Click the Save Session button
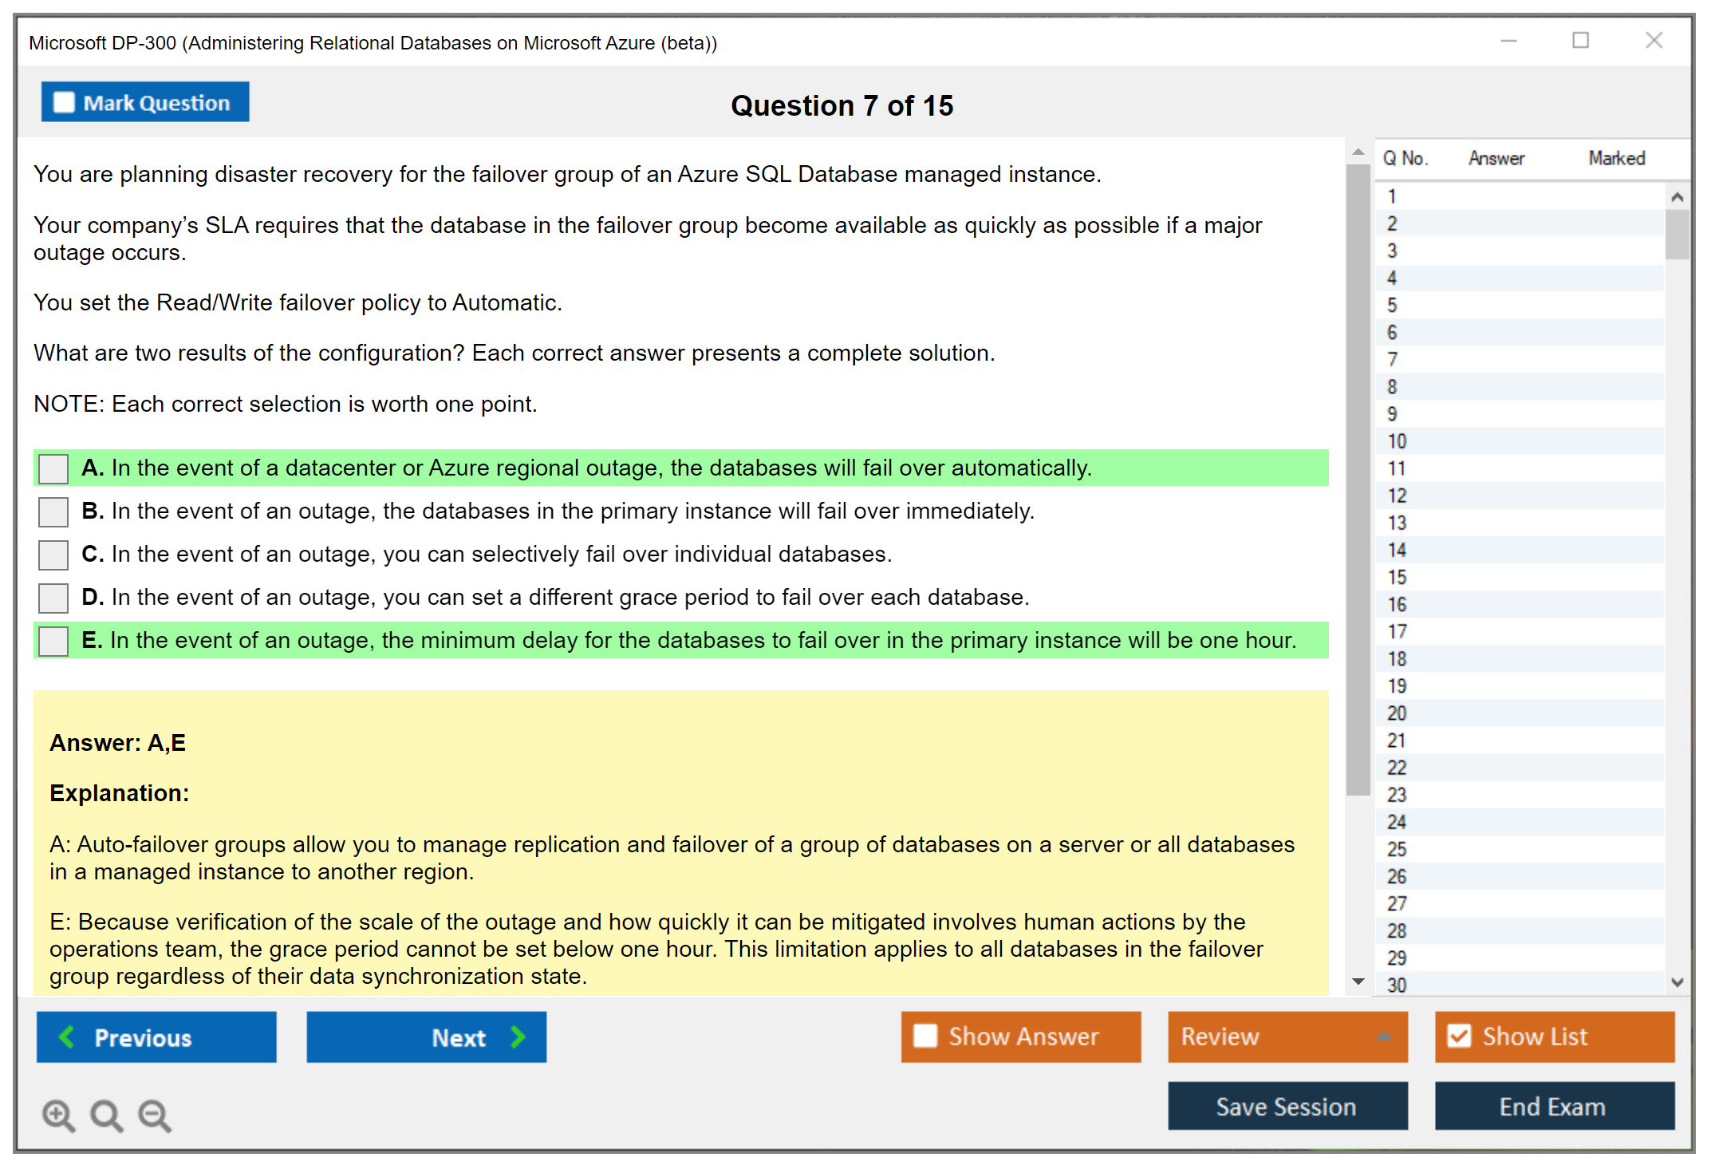Image resolution: width=1715 pixels, height=1173 pixels. (x=1287, y=1107)
